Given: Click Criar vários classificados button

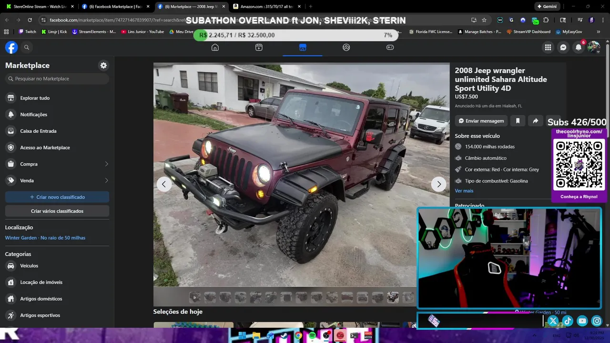Looking at the screenshot, I should tap(57, 211).
